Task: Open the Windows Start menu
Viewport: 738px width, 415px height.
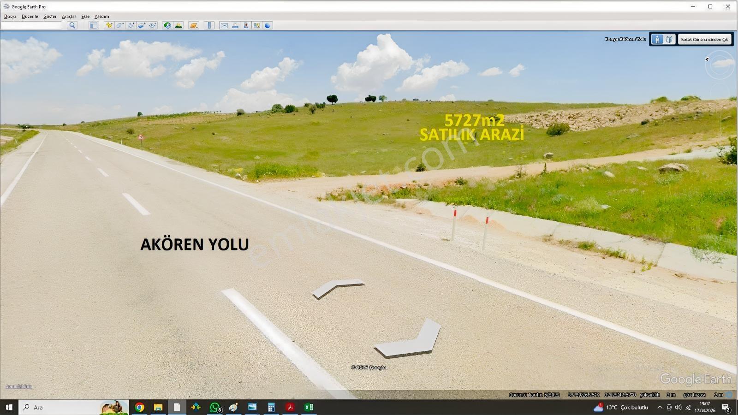Action: tap(9, 407)
